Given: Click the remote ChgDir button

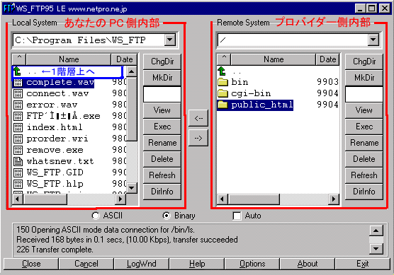Looking at the screenshot, I should point(364,62).
